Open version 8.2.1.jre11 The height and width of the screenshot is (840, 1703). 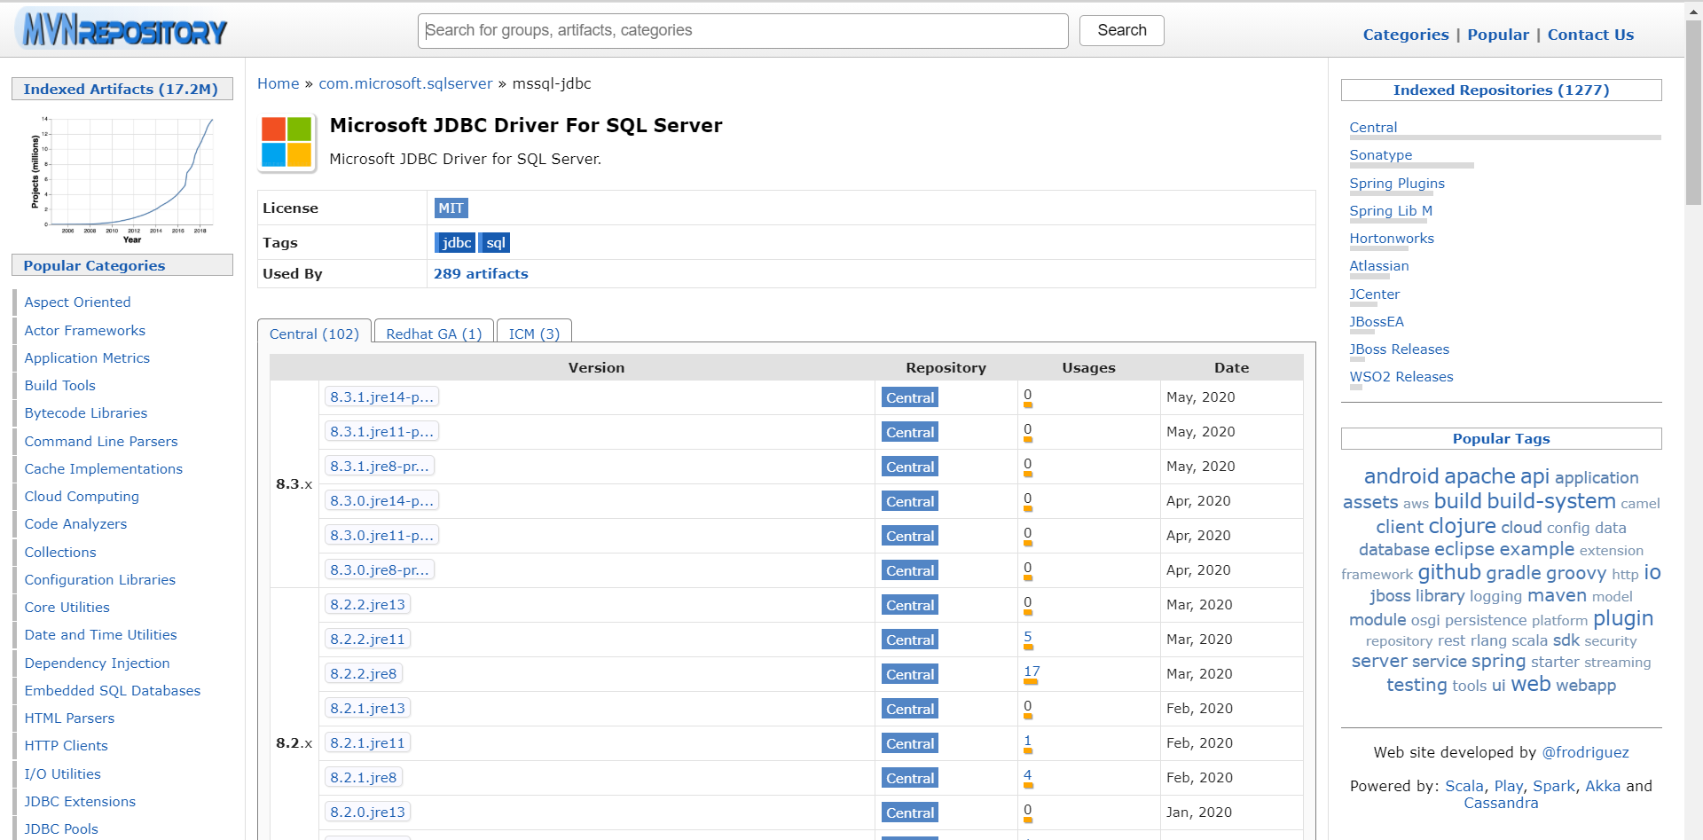click(367, 742)
